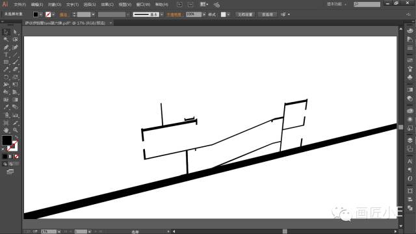Open the zoom level dropdown in status bar

pyautogui.click(x=59, y=231)
